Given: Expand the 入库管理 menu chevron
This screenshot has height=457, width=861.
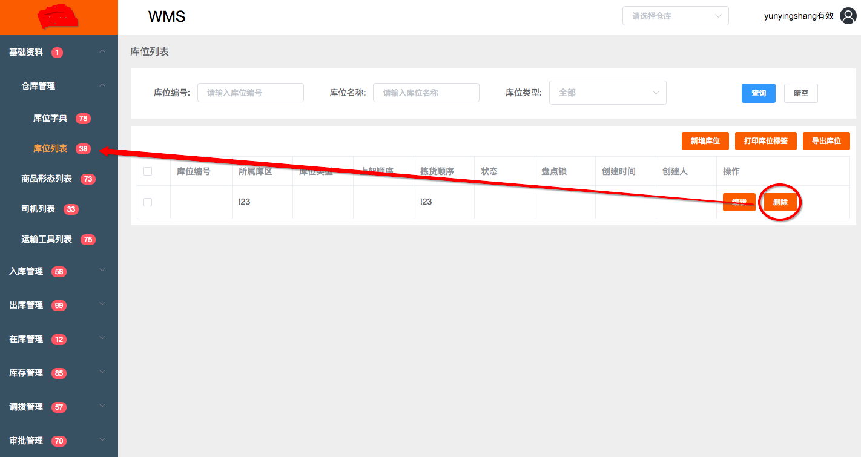Looking at the screenshot, I should [102, 270].
